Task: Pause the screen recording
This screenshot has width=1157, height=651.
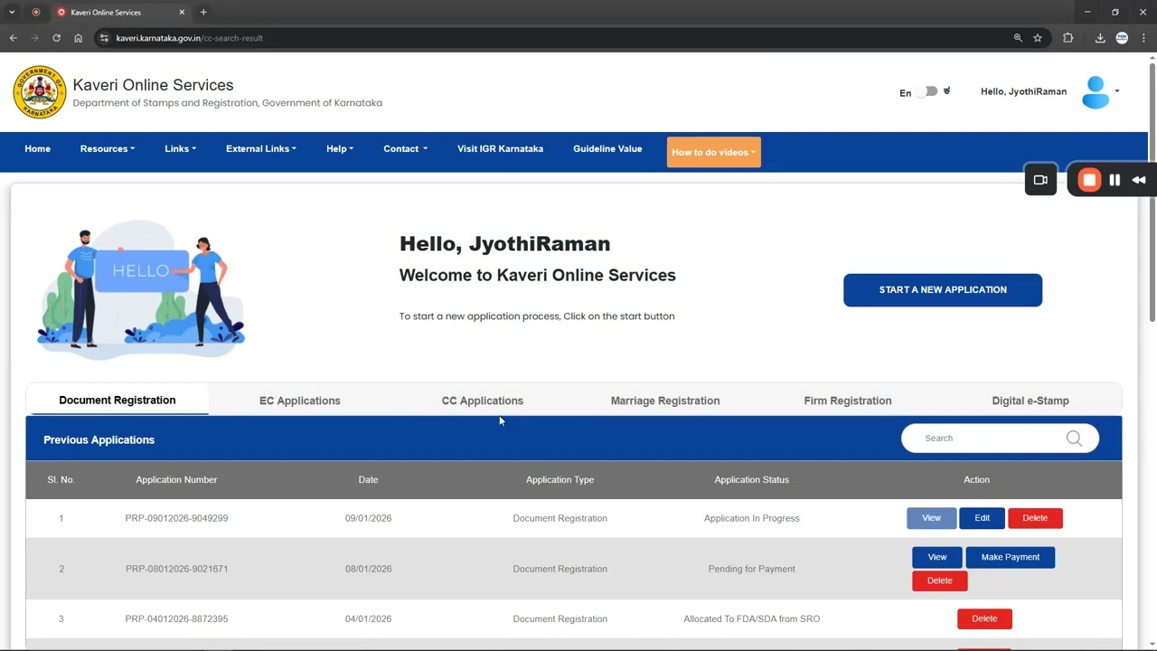Action: coord(1115,180)
